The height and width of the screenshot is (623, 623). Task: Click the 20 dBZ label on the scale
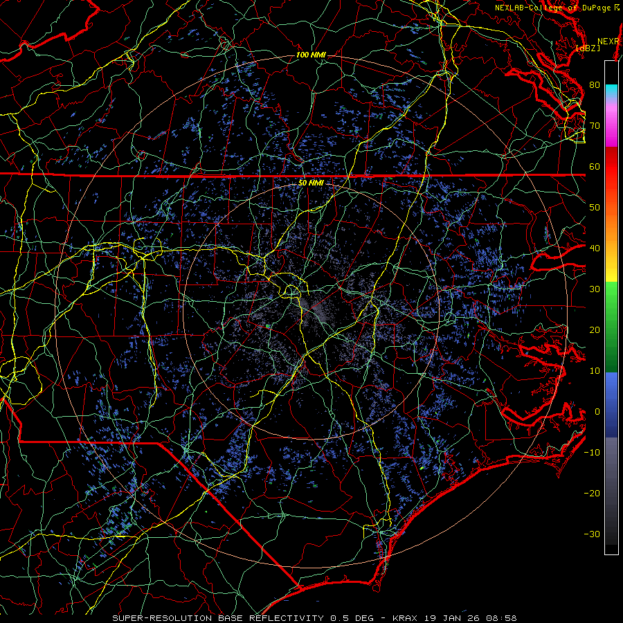[595, 330]
